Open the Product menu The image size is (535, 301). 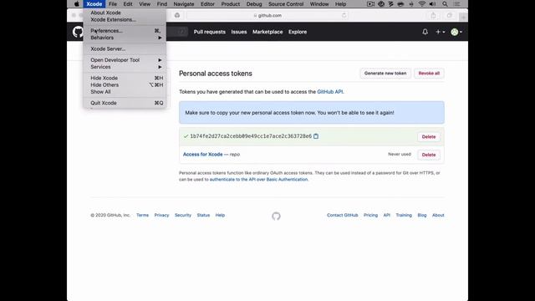point(231,4)
